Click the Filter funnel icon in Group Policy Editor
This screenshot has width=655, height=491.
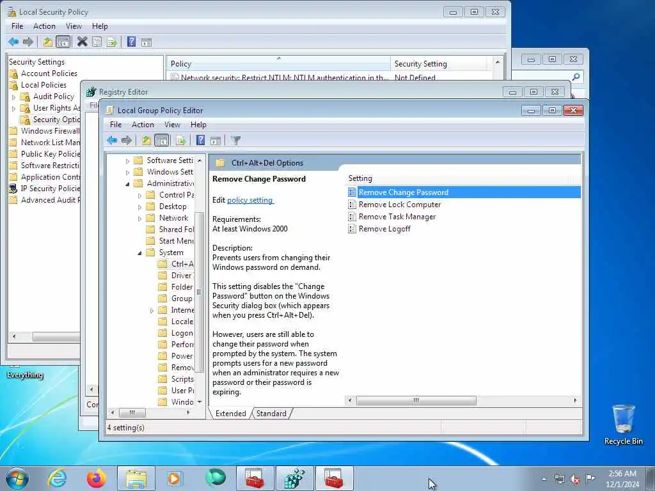pyautogui.click(x=236, y=141)
